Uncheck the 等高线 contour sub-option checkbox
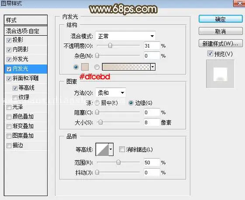The width and height of the screenshot is (245, 200). point(15,88)
